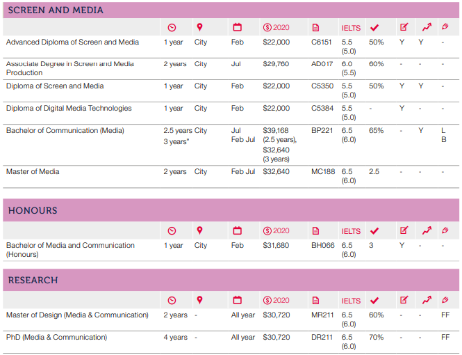Open Bachelor of Communication (Media) course
The image size is (462, 355).
[x=65, y=131]
